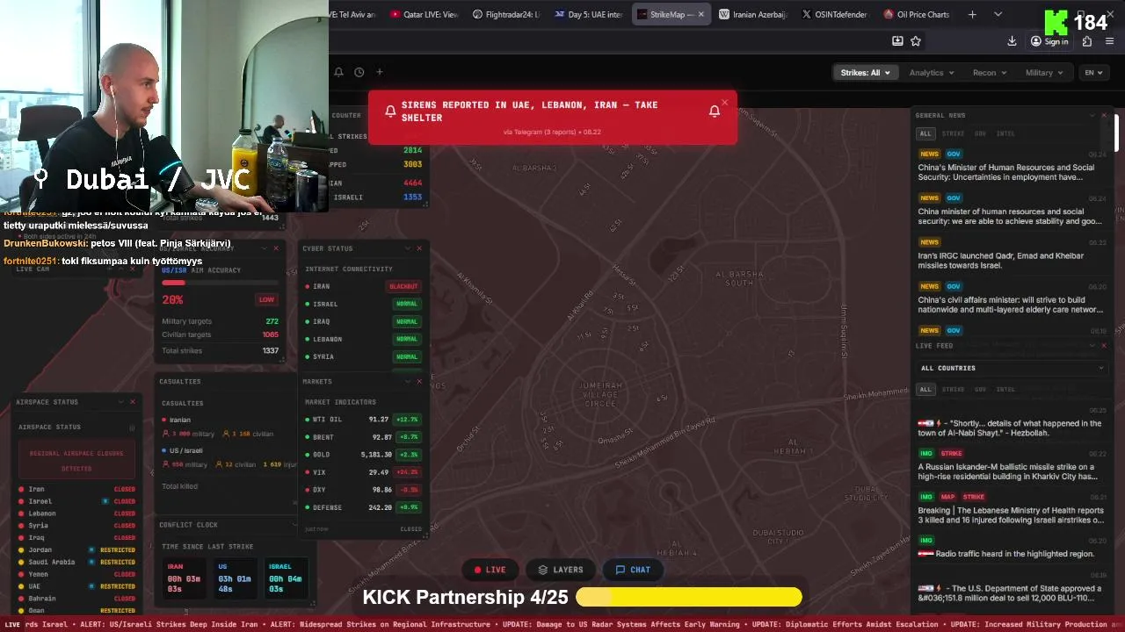Click the GOLD market indicator row
Image resolution: width=1125 pixels, height=632 pixels.
(363, 455)
